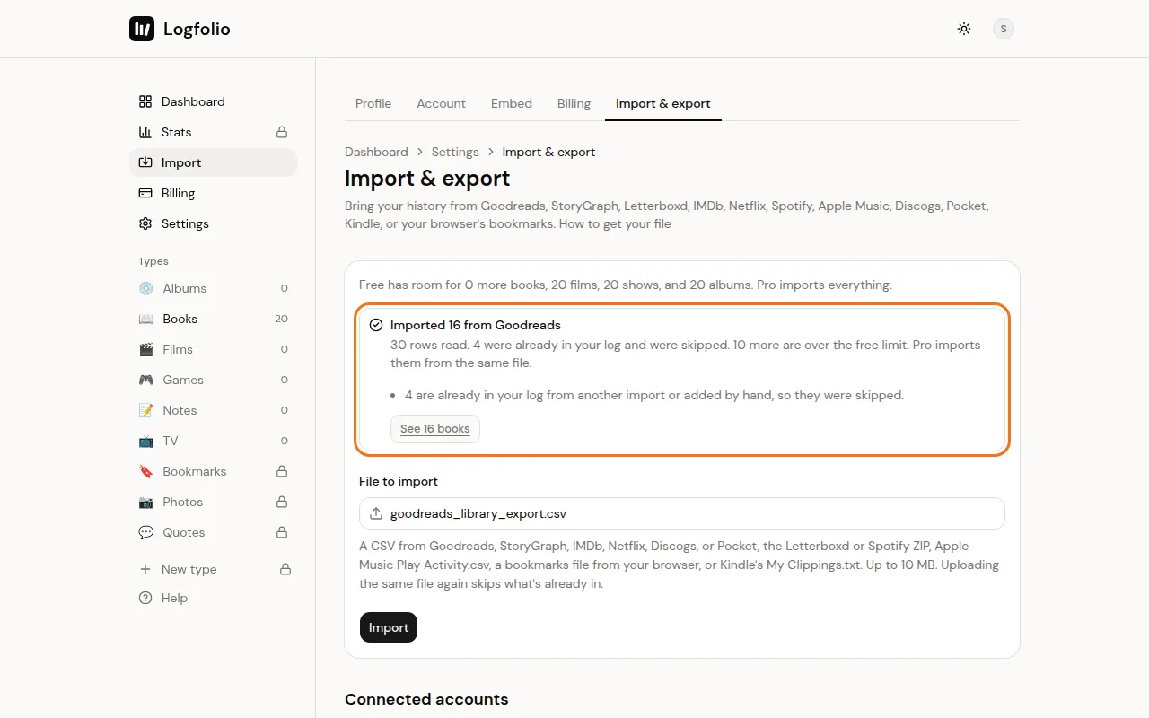Open the locked Bookmarks type
Screen dimensions: 1149x718
213,471
